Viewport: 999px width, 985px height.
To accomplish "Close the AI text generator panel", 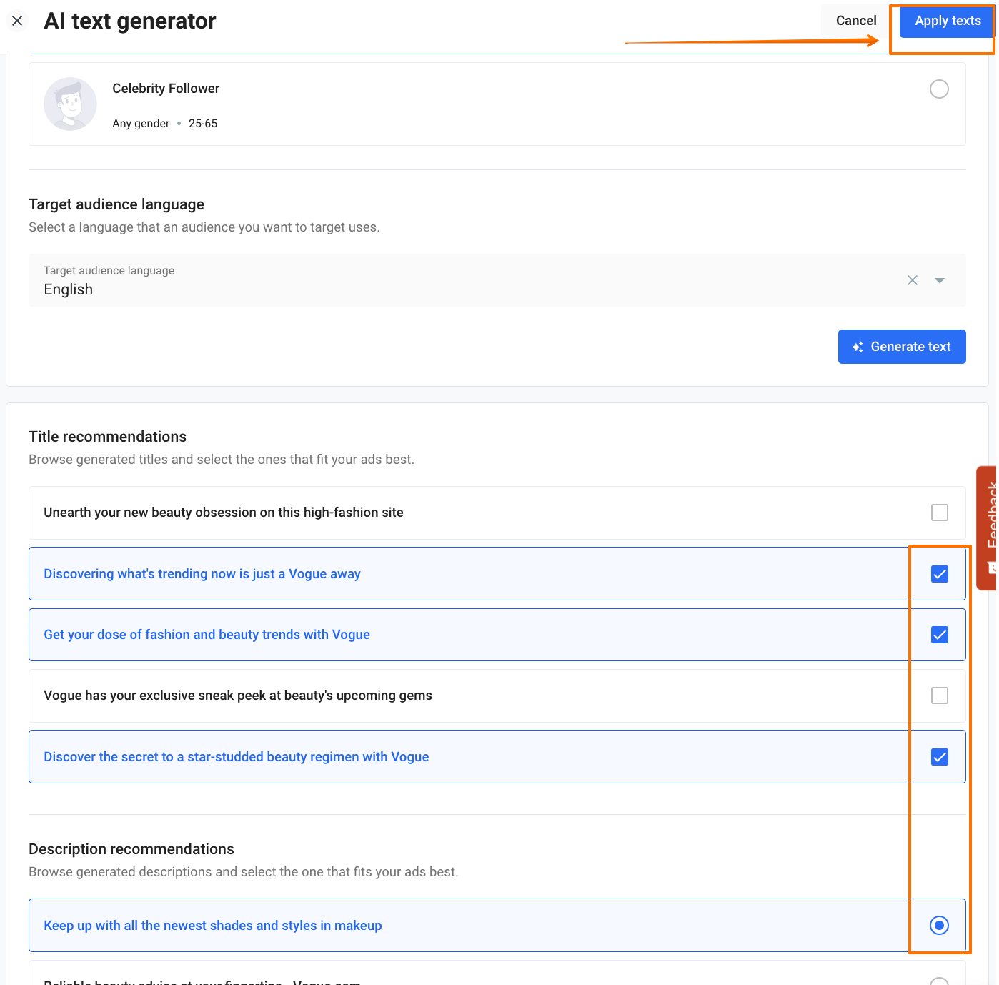I will coord(17,21).
